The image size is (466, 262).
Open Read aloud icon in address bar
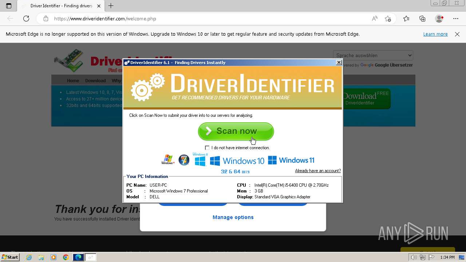[x=375, y=19]
